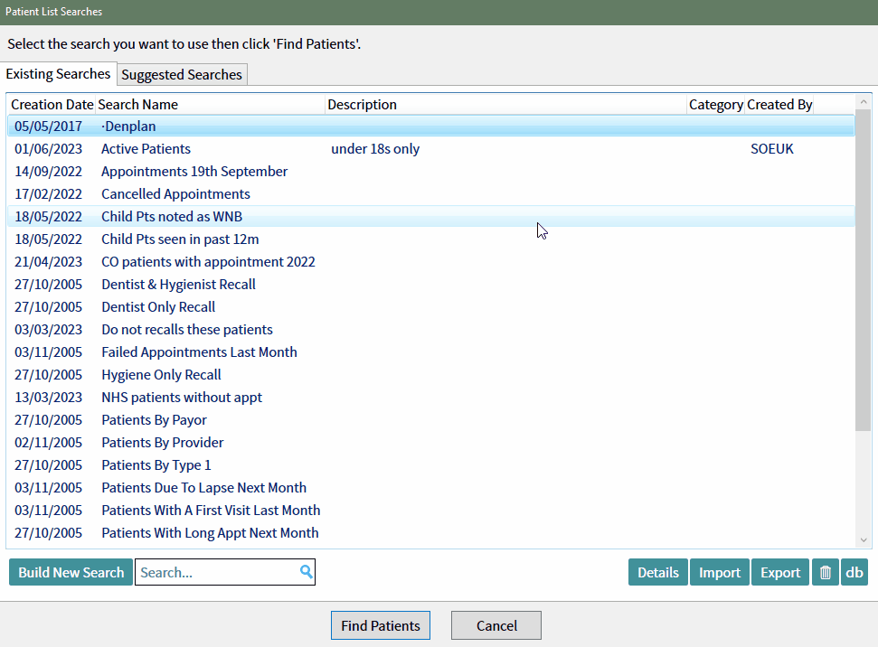Select Child Pts noted as WNB

[171, 216]
